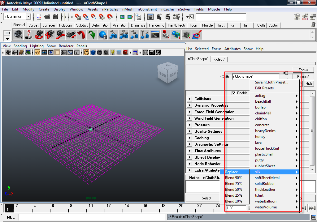Expand the Collisions section
Image resolution: width=317 pixels, height=222 pixels.
189,99
